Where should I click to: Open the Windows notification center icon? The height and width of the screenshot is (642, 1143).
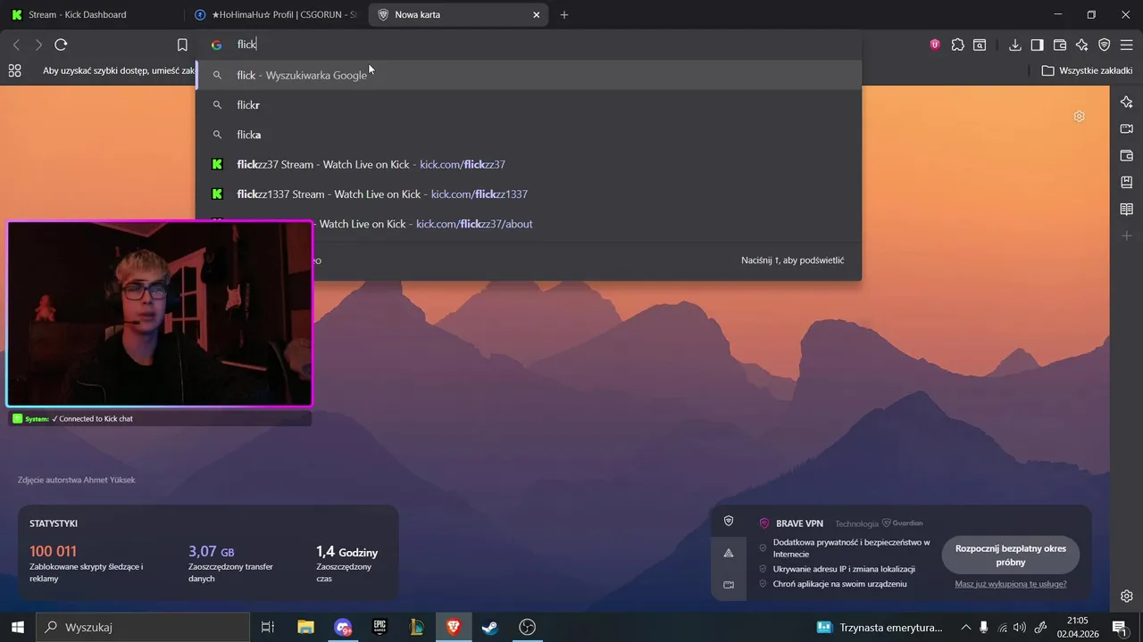(x=1119, y=627)
